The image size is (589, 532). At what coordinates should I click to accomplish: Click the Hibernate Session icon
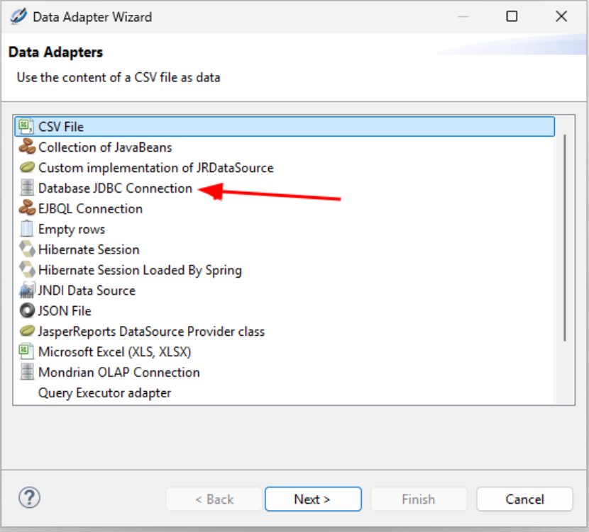pyautogui.click(x=27, y=250)
